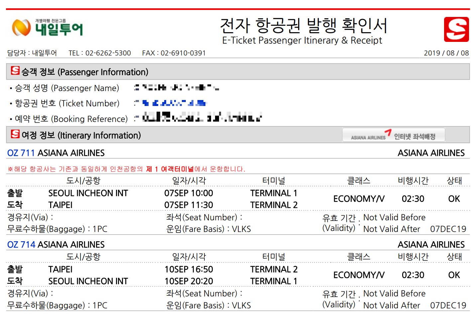
Task: Click arrival time 07SEP 11:30
Action: [x=189, y=205]
